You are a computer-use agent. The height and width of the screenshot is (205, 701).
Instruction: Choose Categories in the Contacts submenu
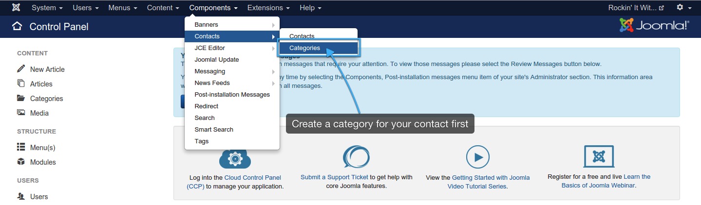click(x=319, y=48)
